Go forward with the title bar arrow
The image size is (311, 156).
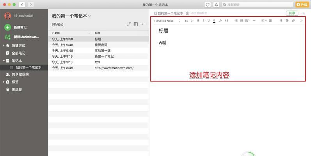coord(30,5)
